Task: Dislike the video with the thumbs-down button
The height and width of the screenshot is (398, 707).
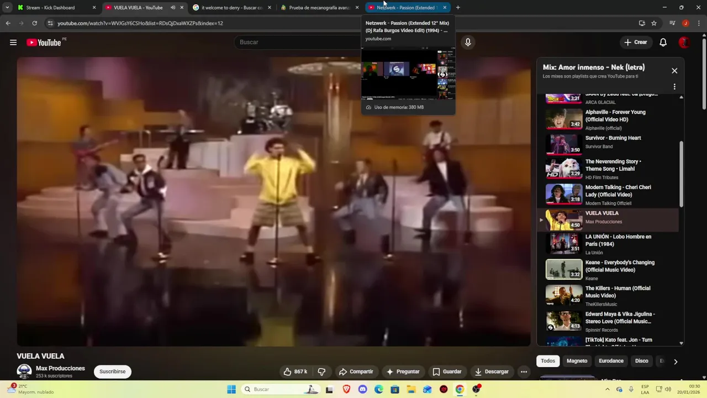Action: tap(321, 371)
